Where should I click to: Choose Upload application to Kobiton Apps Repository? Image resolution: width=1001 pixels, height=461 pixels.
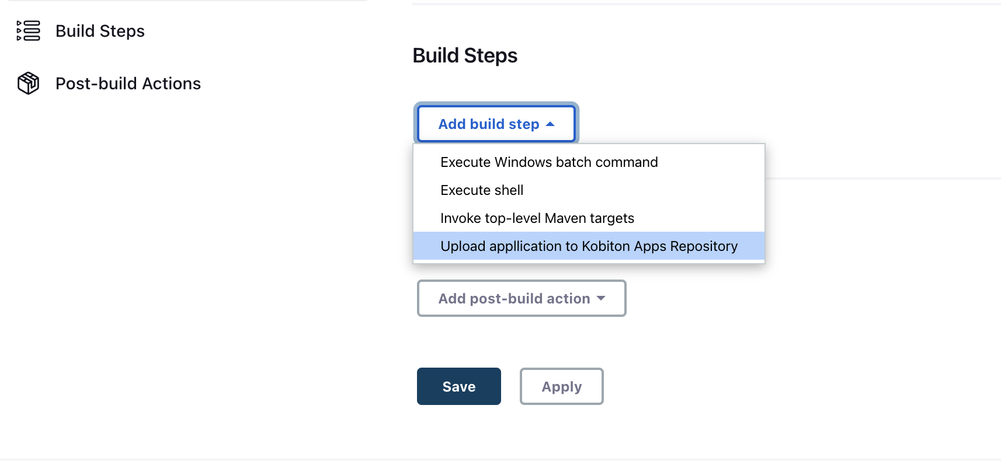point(589,246)
